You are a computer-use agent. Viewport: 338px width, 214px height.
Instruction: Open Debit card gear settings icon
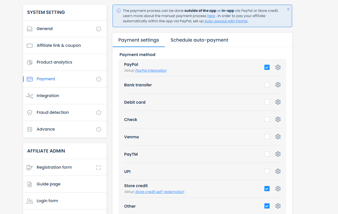278,102
